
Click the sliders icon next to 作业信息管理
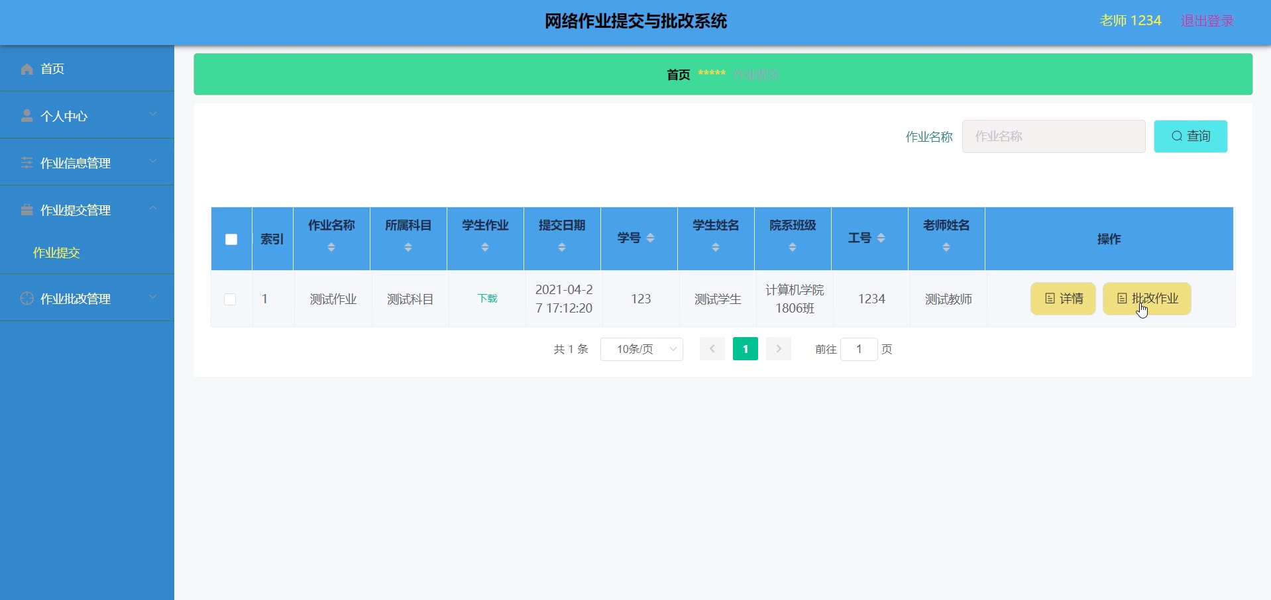tap(27, 163)
